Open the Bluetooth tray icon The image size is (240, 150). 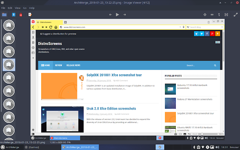click(x=194, y=147)
